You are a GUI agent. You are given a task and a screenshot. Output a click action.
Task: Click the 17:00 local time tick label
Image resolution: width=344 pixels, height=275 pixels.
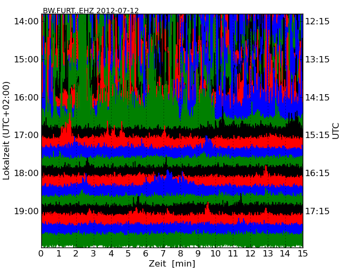[x=26, y=135]
